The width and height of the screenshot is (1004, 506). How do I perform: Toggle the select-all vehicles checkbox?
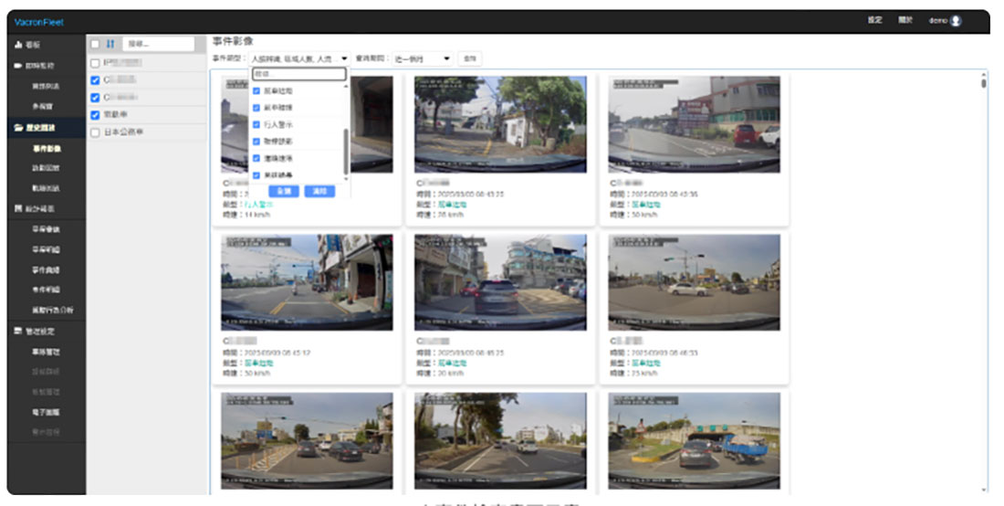click(95, 44)
